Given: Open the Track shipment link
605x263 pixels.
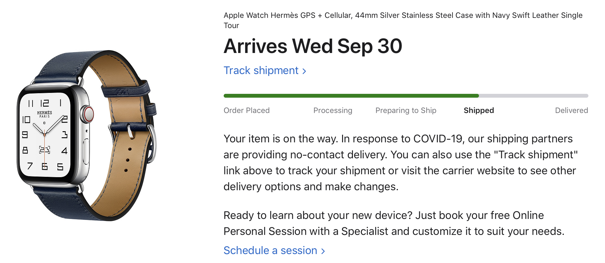Looking at the screenshot, I should pyautogui.click(x=261, y=71).
